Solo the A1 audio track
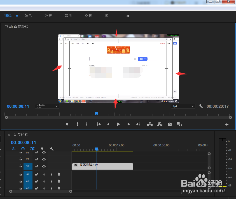 (x=51, y=174)
